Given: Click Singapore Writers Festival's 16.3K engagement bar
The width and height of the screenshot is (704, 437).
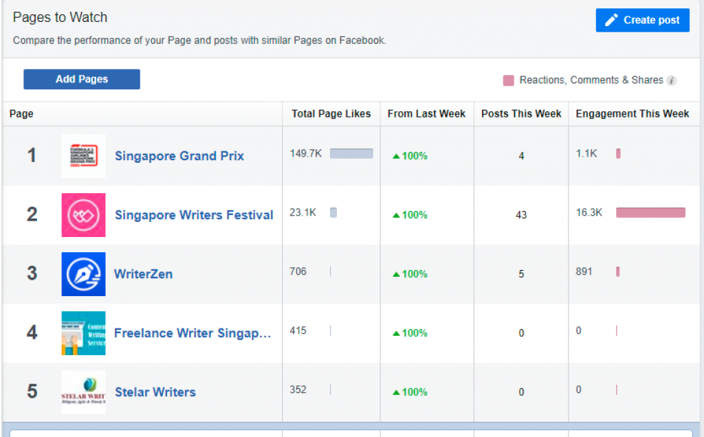Looking at the screenshot, I should click(650, 213).
